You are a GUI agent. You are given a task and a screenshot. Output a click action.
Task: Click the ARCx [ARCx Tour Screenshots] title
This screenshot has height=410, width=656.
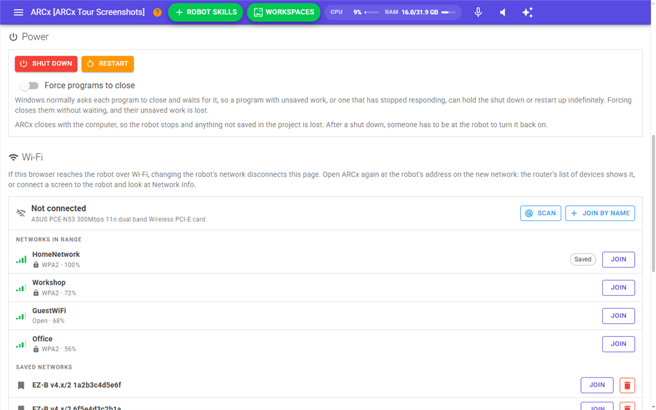click(x=87, y=12)
